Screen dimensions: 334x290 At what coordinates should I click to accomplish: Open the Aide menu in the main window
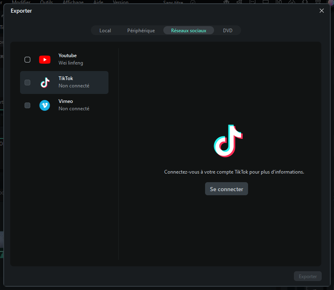pos(98,2)
